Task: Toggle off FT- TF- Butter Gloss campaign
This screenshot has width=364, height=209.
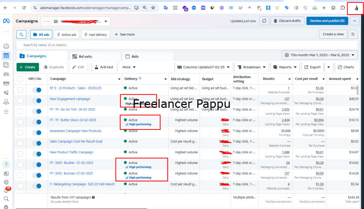Action: pos(37,122)
